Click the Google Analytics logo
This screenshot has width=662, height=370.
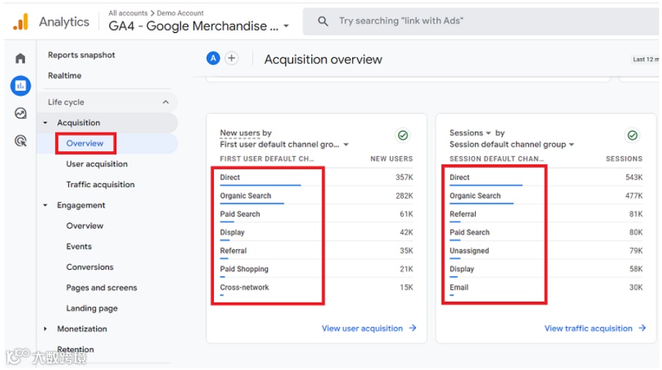point(20,22)
